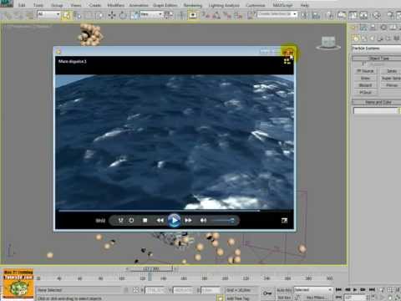Switch to Modify command panel tab
Image resolution: width=401 pixels, height=301 pixels.
(x=363, y=28)
